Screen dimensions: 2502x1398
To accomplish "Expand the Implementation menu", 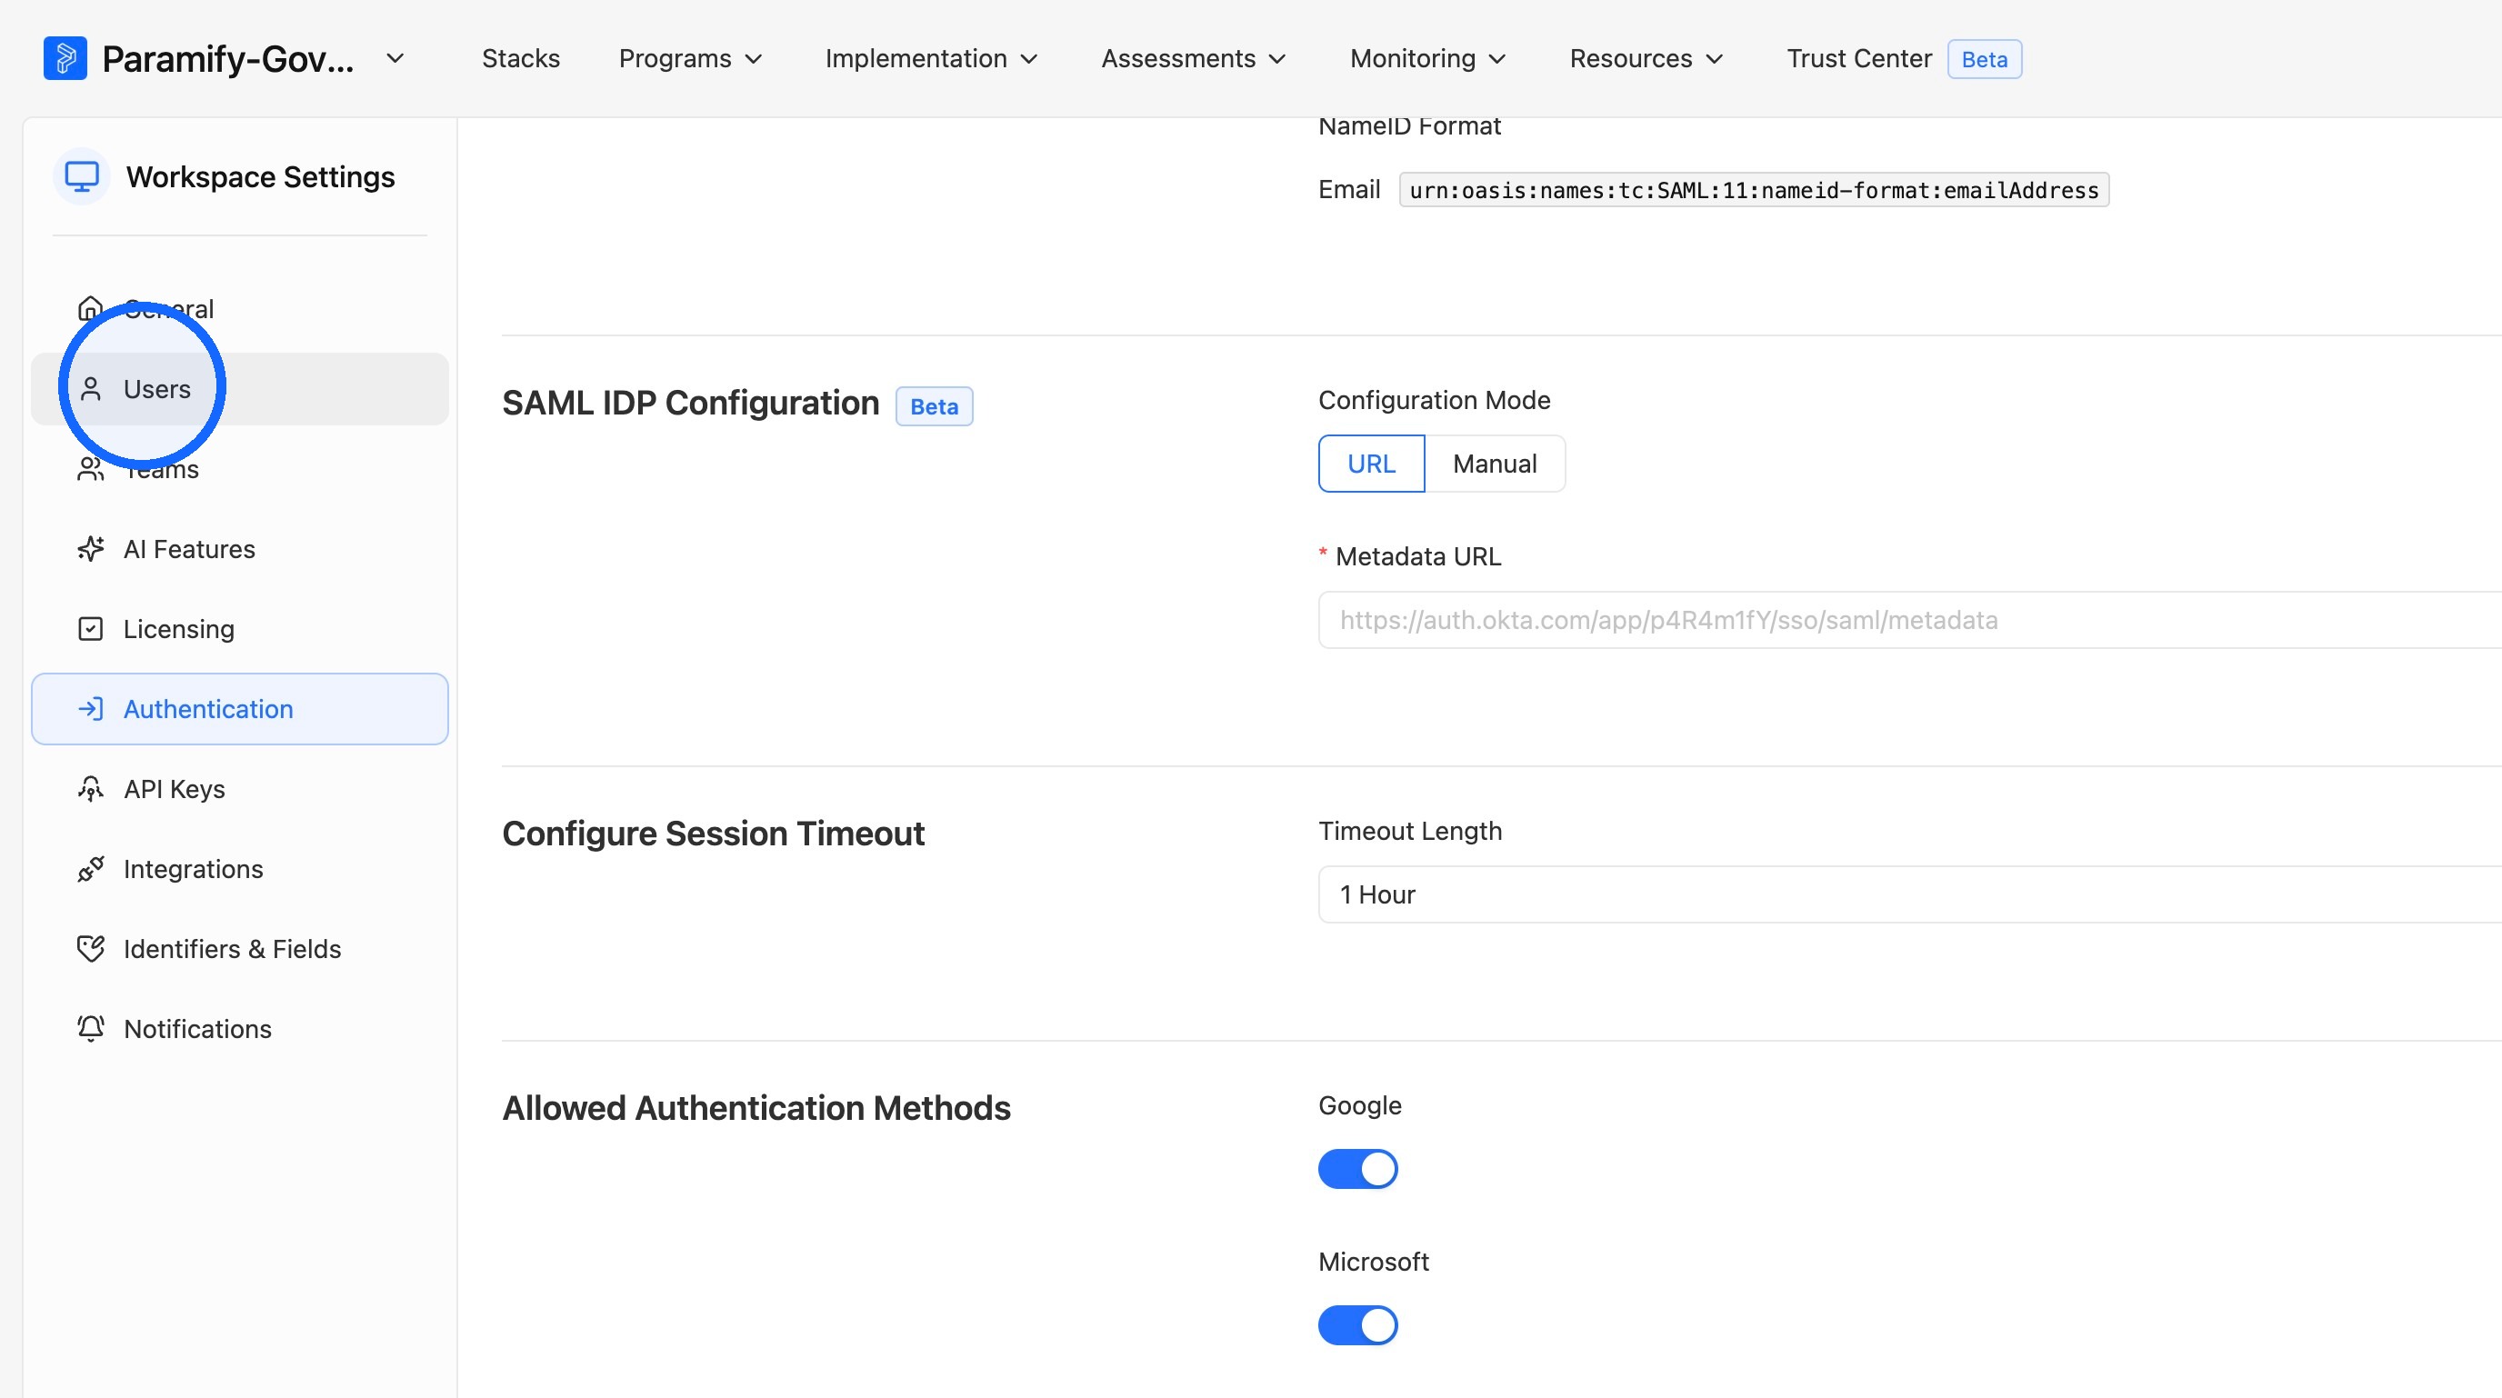I will (930, 58).
